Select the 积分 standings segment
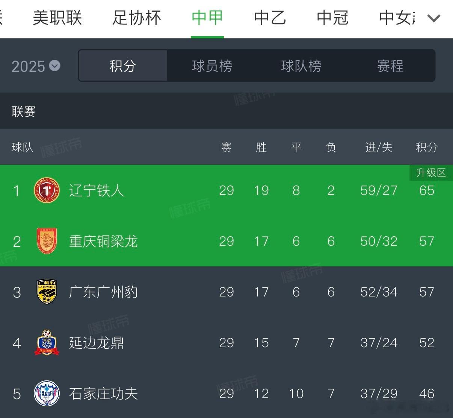 122,66
